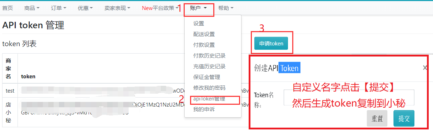The height and width of the screenshot is (133, 433).
Task: Select the 店小秘 merchant name cell
Action: coord(10,112)
